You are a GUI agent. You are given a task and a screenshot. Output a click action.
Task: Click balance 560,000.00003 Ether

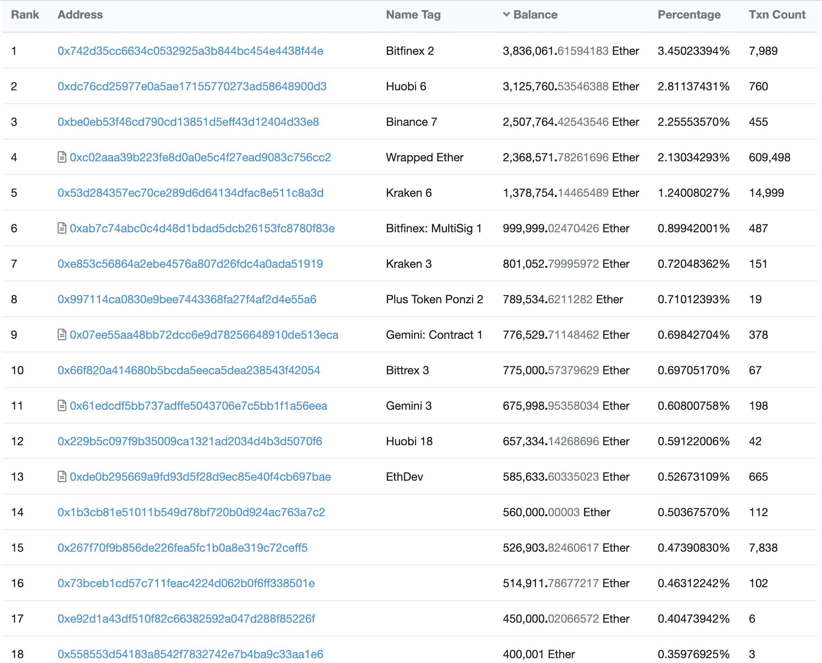coord(557,512)
